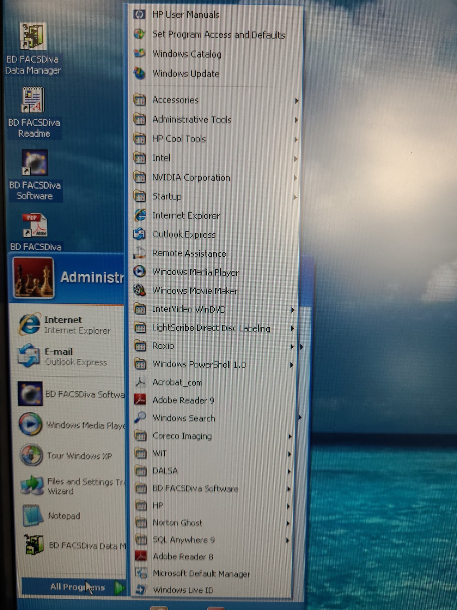
Task: Click the Acrobat_com icon
Action: coord(140,382)
